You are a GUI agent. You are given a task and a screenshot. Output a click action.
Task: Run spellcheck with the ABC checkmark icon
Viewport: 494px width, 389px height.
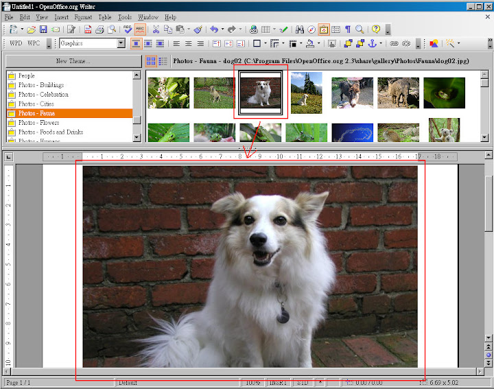[128, 30]
